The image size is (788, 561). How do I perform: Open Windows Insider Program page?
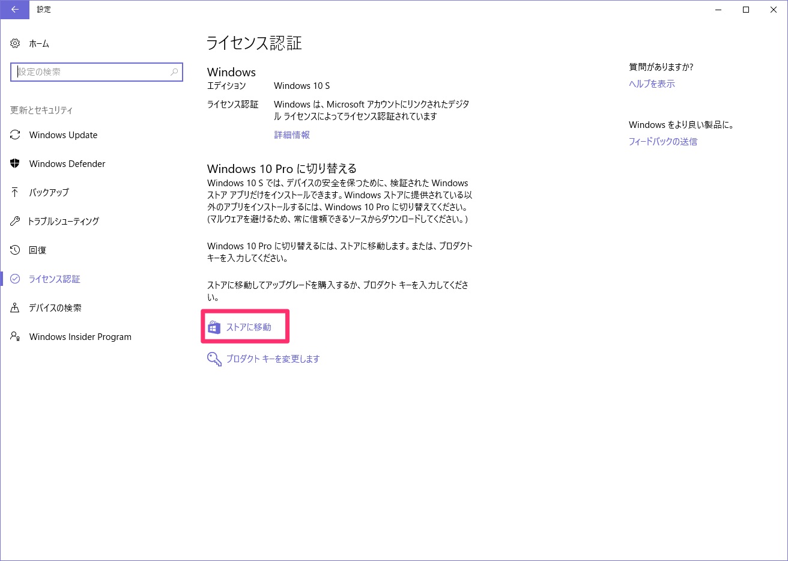pyautogui.click(x=80, y=336)
